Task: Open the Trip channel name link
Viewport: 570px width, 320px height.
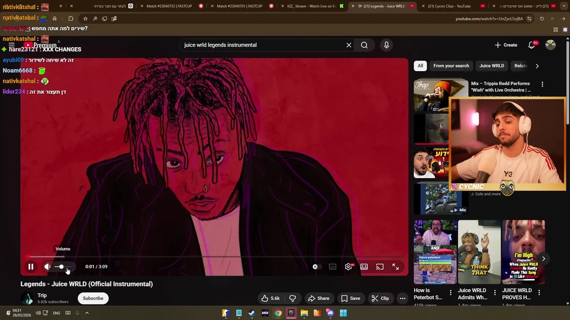Action: pos(42,296)
